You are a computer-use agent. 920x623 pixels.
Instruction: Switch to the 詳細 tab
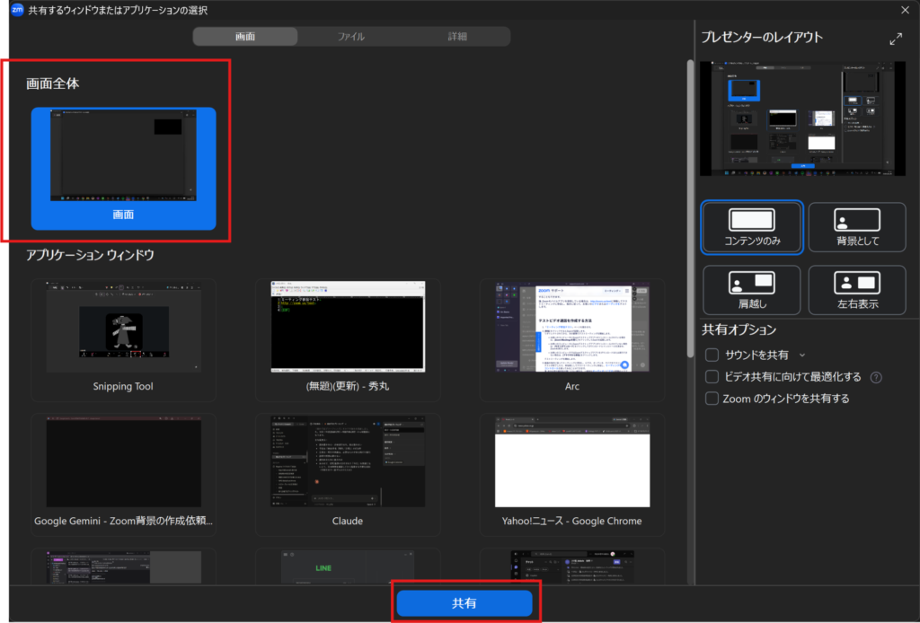(x=457, y=36)
